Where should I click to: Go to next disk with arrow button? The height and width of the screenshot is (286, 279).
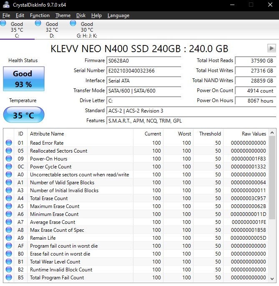point(271,48)
